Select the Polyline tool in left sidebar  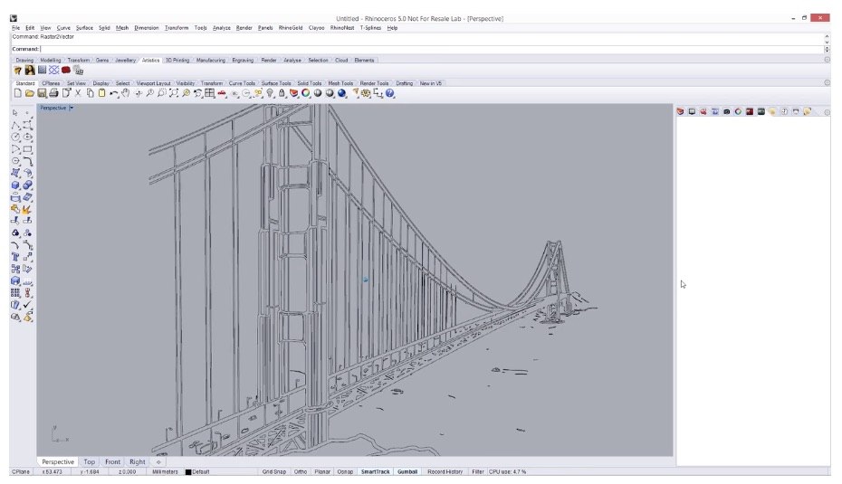(15, 125)
